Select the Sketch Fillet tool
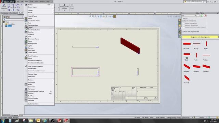 (17, 10)
